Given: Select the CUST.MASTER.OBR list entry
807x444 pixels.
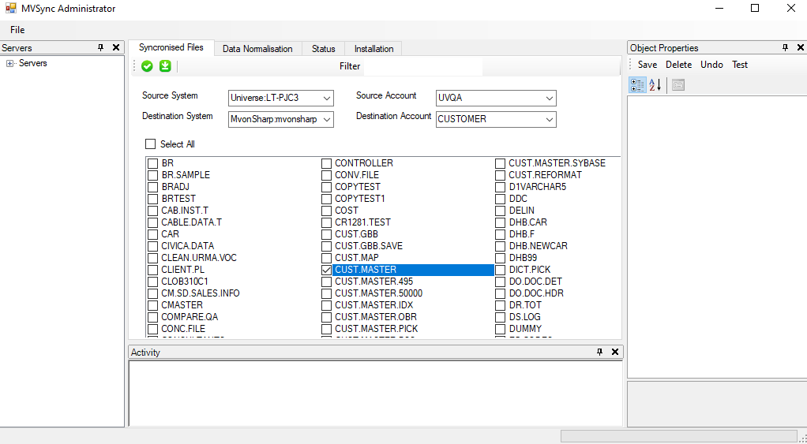Looking at the screenshot, I should click(376, 317).
